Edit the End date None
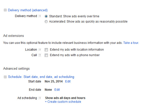The width and height of the screenshot is (152, 106). (57, 90)
